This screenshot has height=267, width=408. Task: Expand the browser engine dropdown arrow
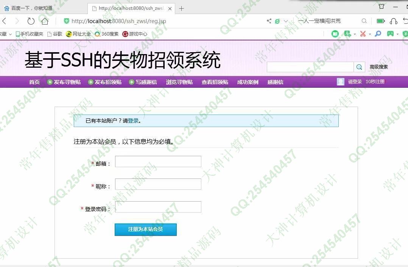[286, 21]
